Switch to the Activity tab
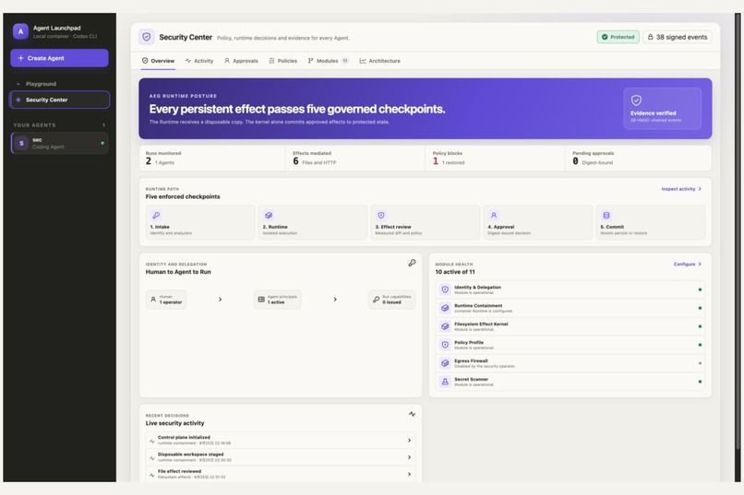 pyautogui.click(x=199, y=61)
